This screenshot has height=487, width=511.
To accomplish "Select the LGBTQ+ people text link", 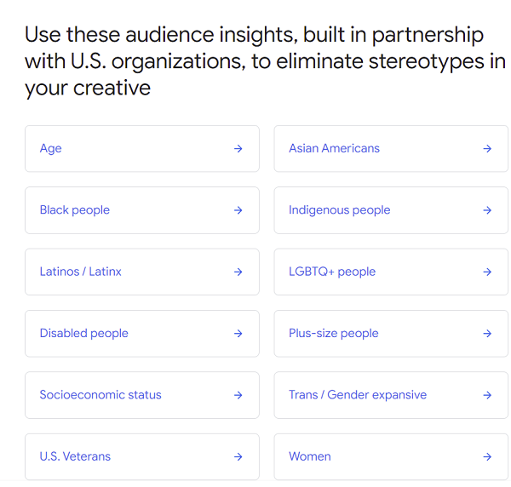I will [332, 272].
